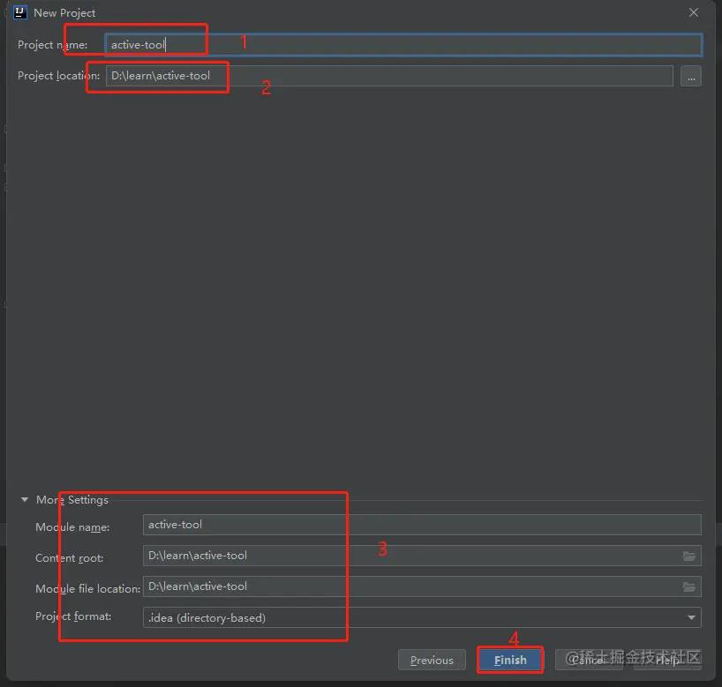Click the New Project window title
722x687 pixels.
[x=64, y=13]
